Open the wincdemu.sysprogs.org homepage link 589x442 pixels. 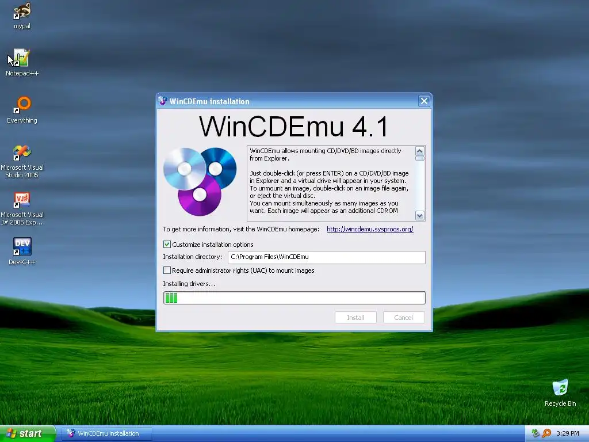coord(370,229)
